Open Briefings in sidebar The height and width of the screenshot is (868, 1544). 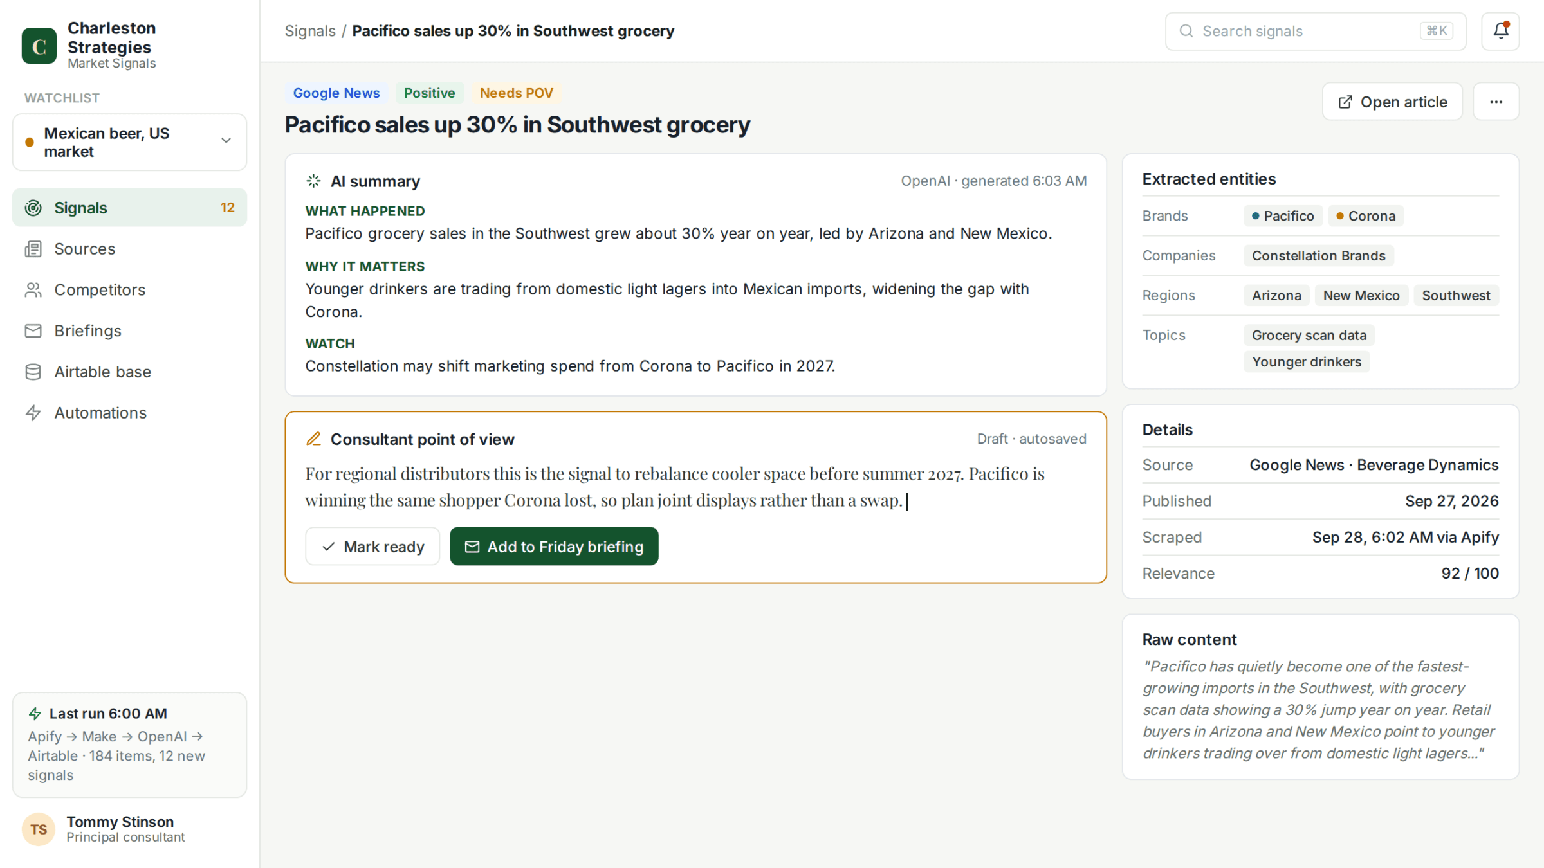click(129, 330)
